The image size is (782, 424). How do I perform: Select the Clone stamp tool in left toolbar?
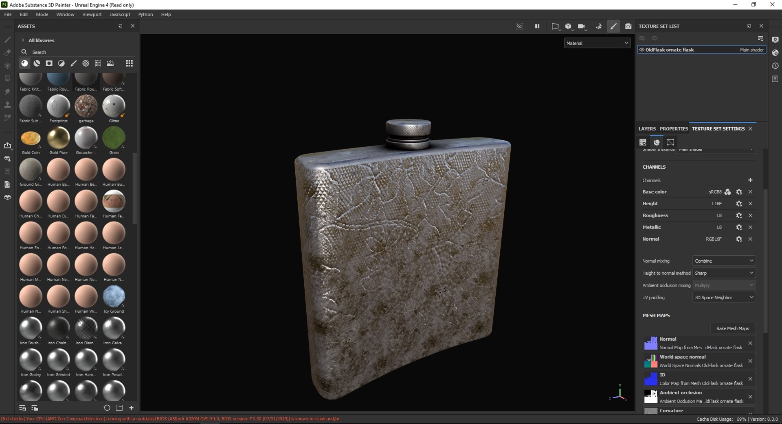click(7, 104)
